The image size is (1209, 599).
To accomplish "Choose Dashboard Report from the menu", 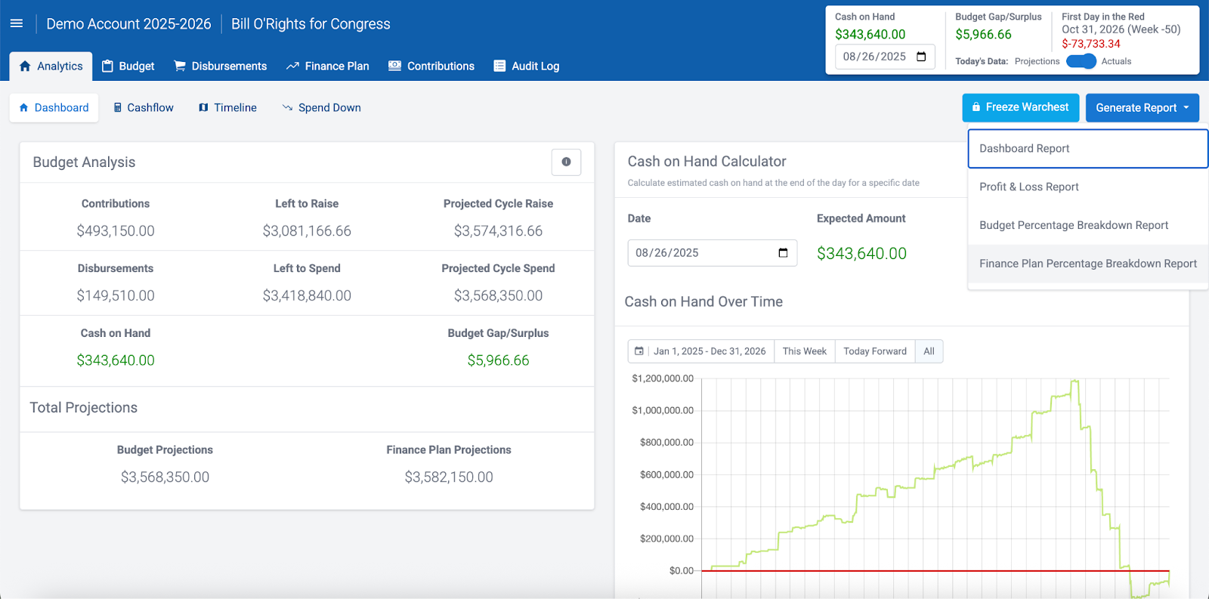I will tap(1088, 148).
